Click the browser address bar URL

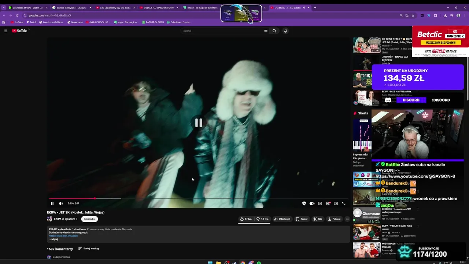(x=50, y=15)
